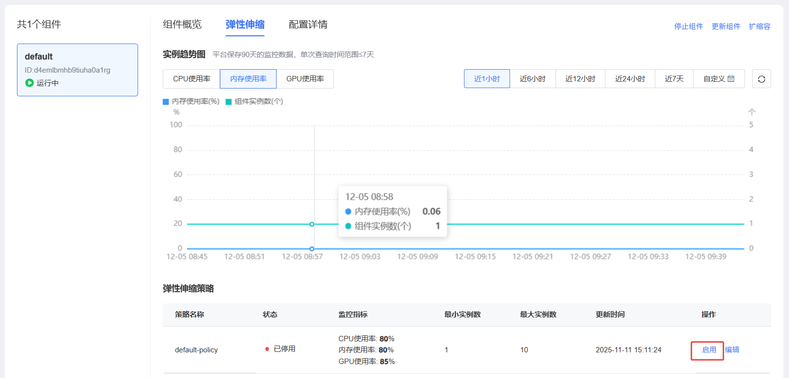Viewport: 789px width, 378px height.
Task: Switch to the 弹性伸缩 tab
Action: click(245, 25)
